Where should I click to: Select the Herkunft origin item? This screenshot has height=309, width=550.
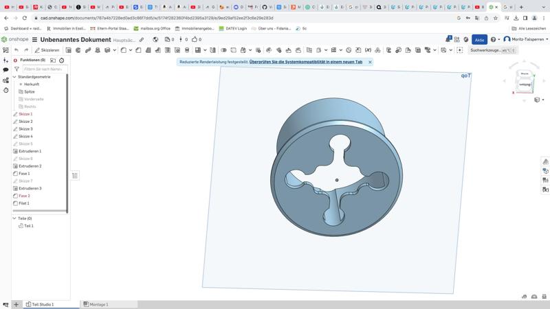(32, 84)
